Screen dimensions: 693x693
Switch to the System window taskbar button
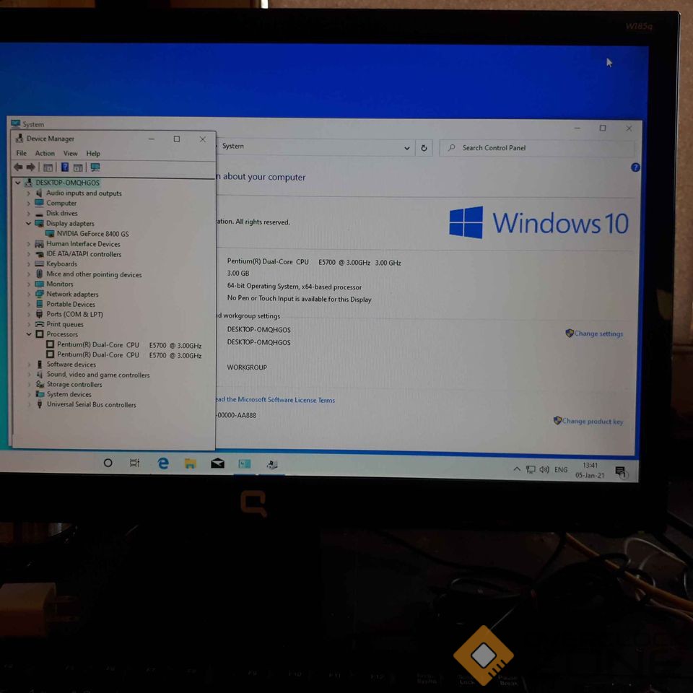click(245, 464)
